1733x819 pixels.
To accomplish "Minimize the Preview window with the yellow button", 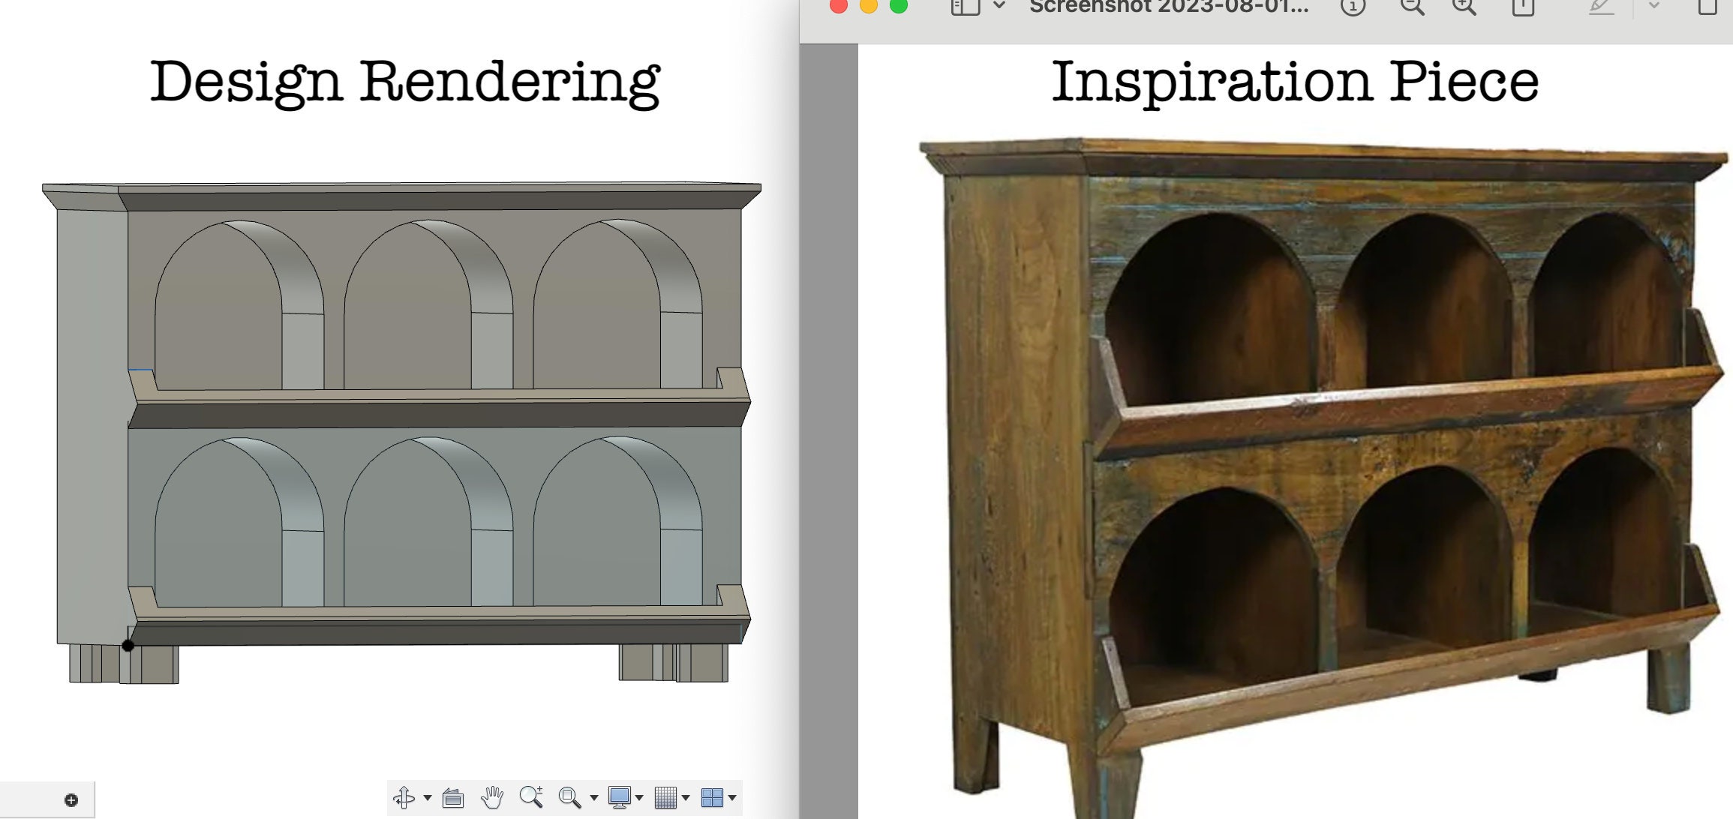I will click(868, 5).
